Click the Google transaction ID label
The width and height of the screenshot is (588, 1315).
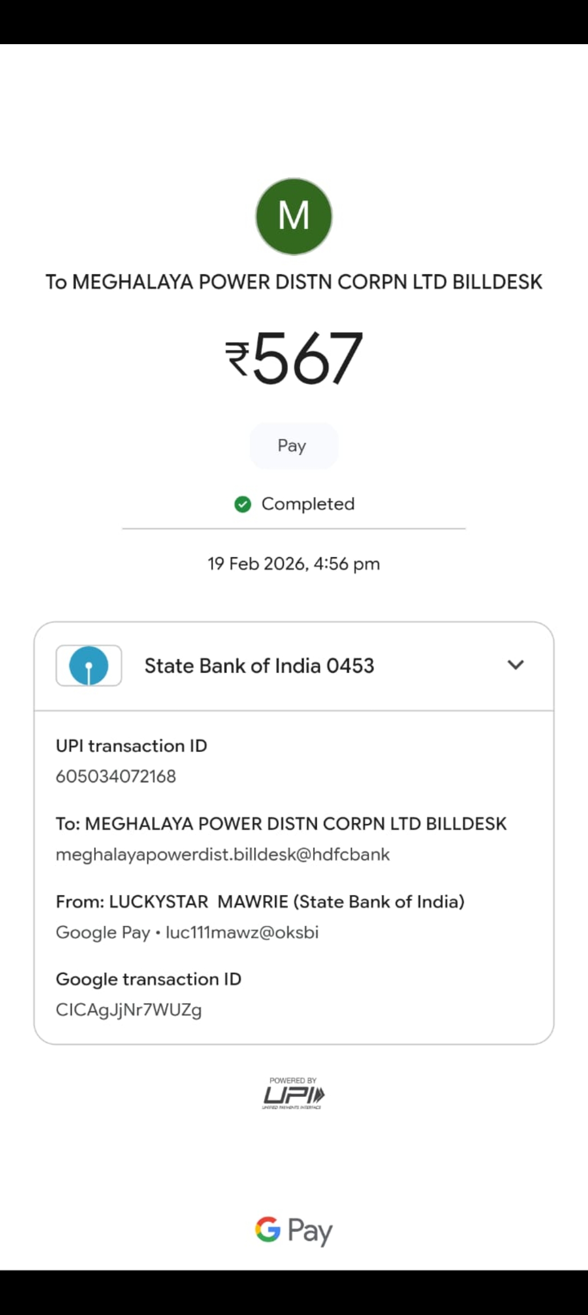click(149, 979)
